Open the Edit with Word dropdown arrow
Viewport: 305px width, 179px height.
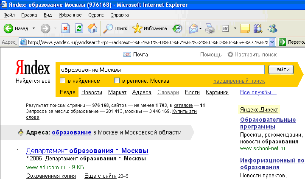(x=235, y=28)
